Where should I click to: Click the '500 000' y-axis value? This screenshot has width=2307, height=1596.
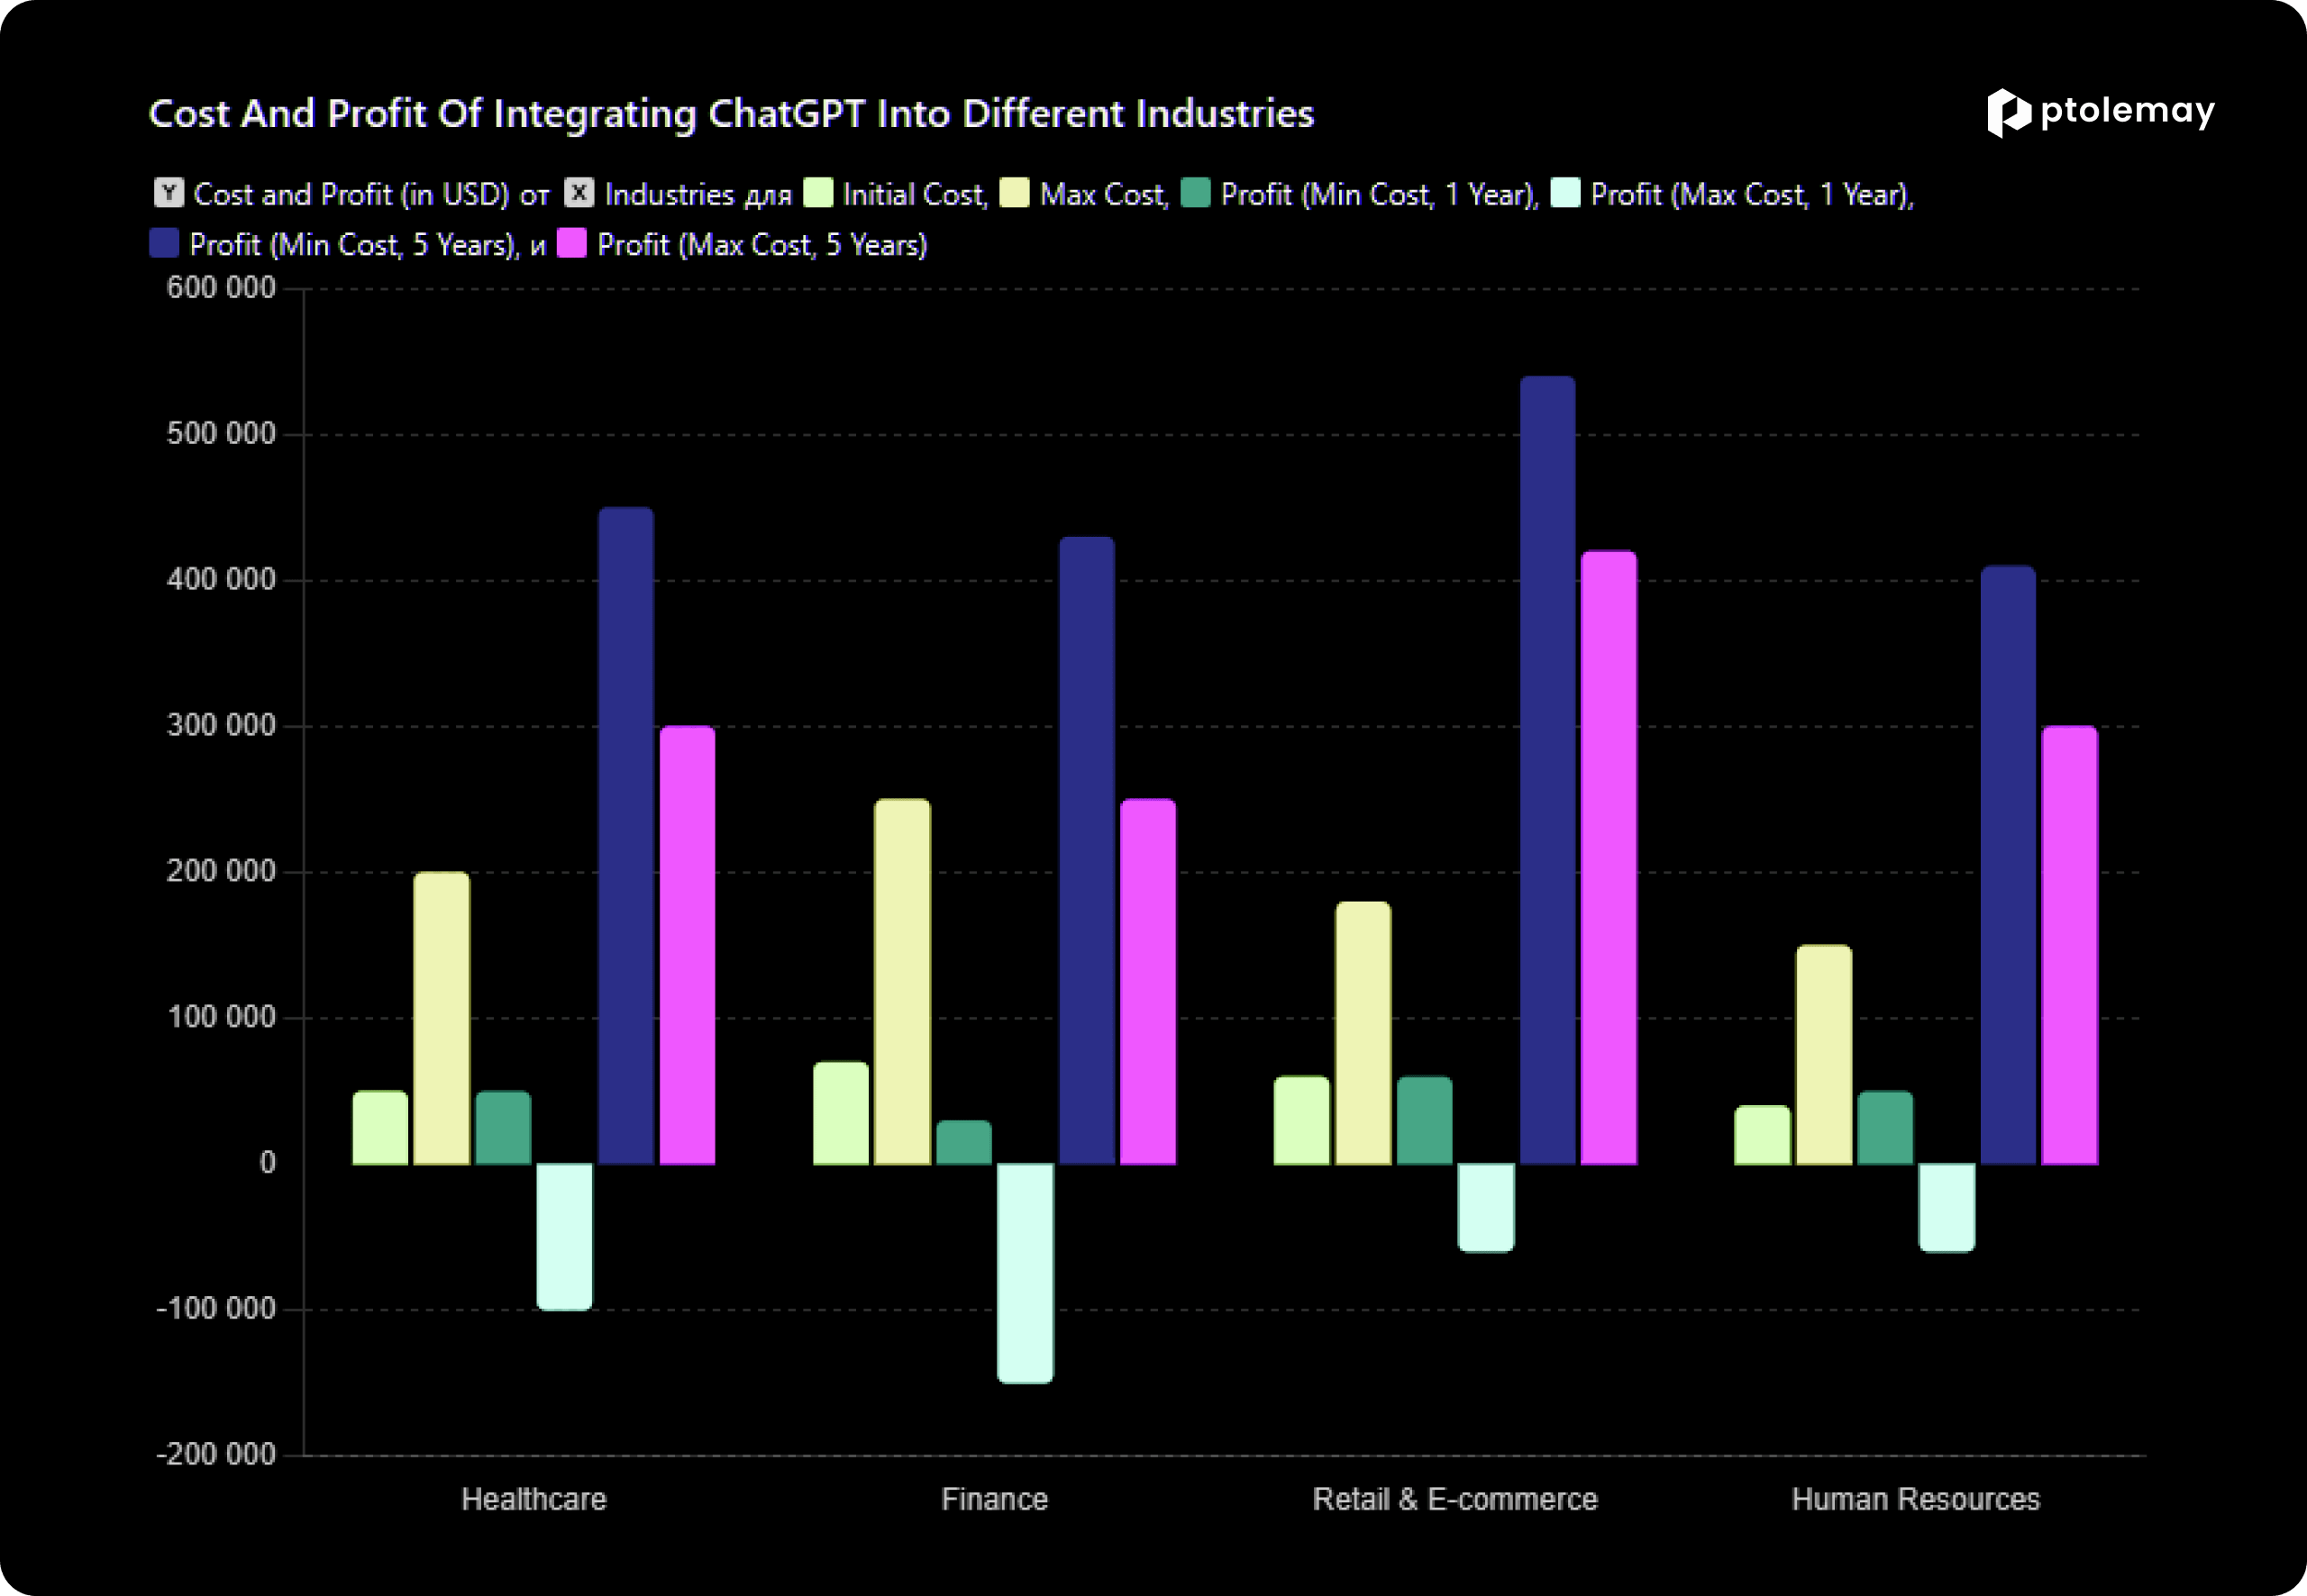(221, 434)
